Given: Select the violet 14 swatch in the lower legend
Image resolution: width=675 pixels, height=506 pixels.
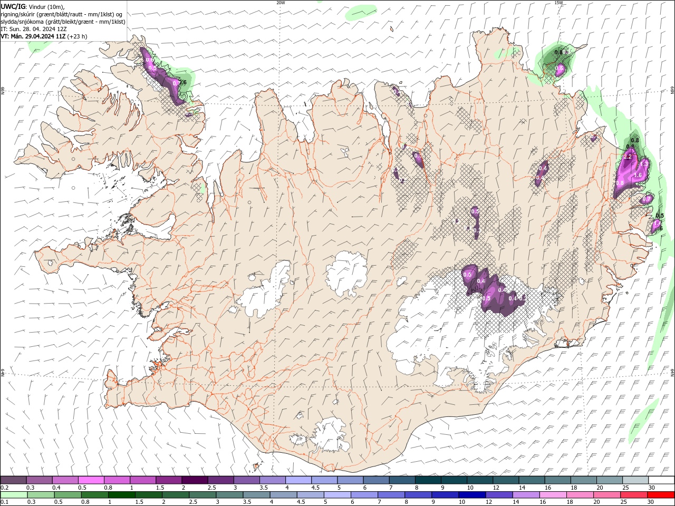Looking at the screenshot, I should (x=526, y=495).
